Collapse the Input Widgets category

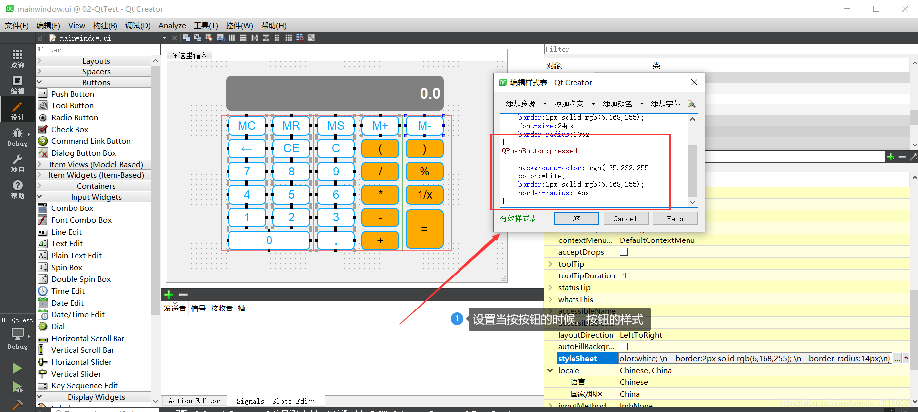point(39,197)
